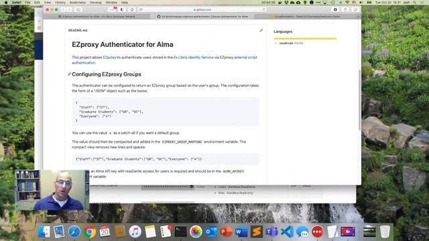Click the pencil edit icon for README.md
This screenshot has height=241, width=429.
point(261,30)
